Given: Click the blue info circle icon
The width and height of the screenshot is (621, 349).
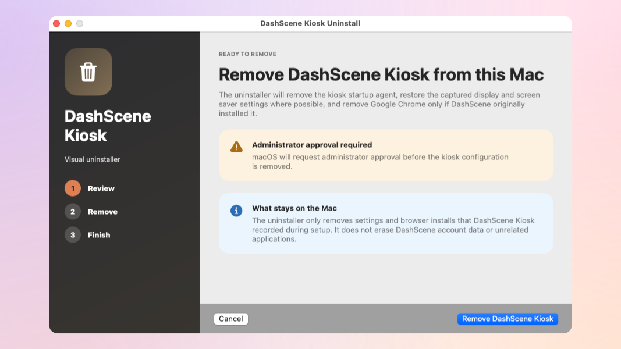Looking at the screenshot, I should point(236,211).
